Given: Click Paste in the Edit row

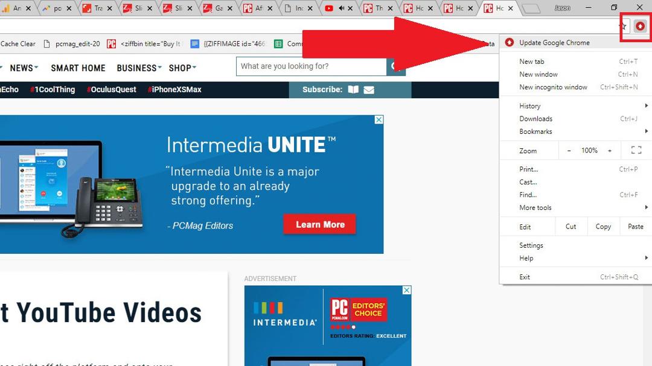Looking at the screenshot, I should click(x=635, y=226).
